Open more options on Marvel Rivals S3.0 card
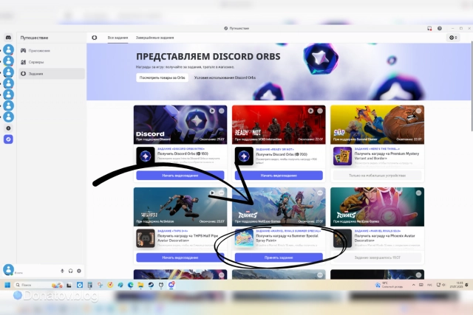This screenshot has width=473, height=315. [x=418, y=193]
